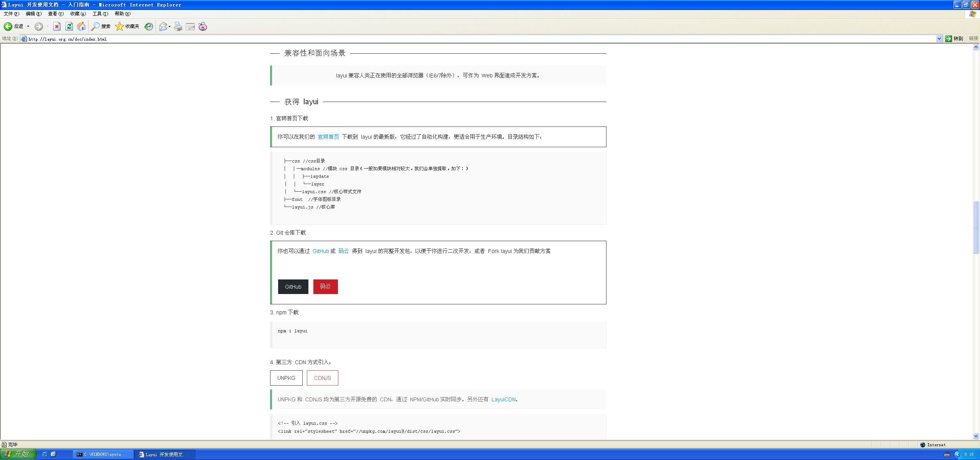Print the page with printer icon
Screen dimensions: 980x460
[x=178, y=26]
